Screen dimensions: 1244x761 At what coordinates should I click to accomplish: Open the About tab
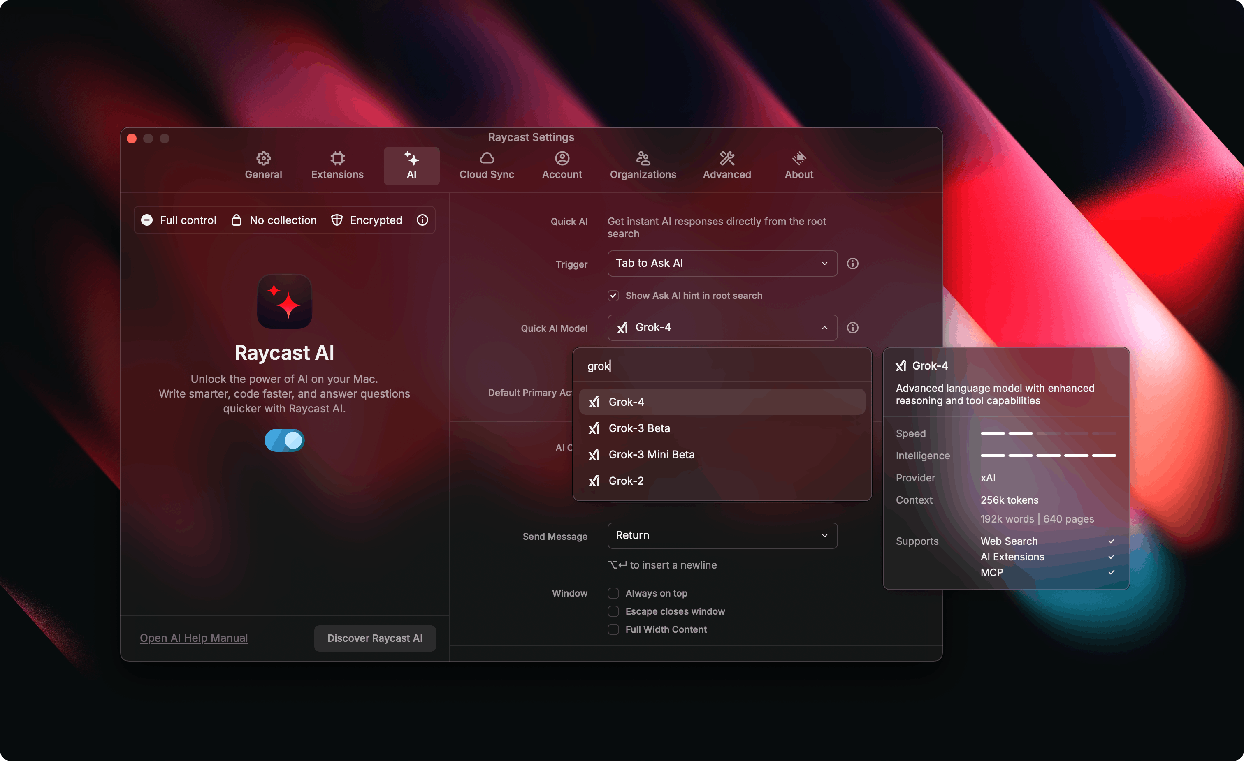[799, 166]
